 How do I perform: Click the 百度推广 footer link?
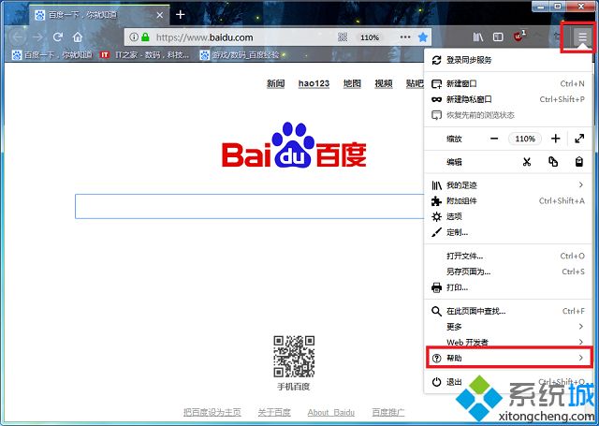tap(388, 412)
